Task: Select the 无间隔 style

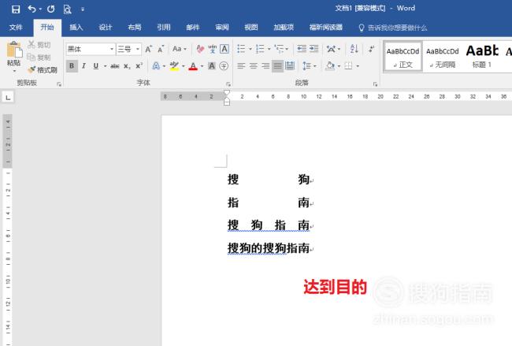Action: (442, 57)
